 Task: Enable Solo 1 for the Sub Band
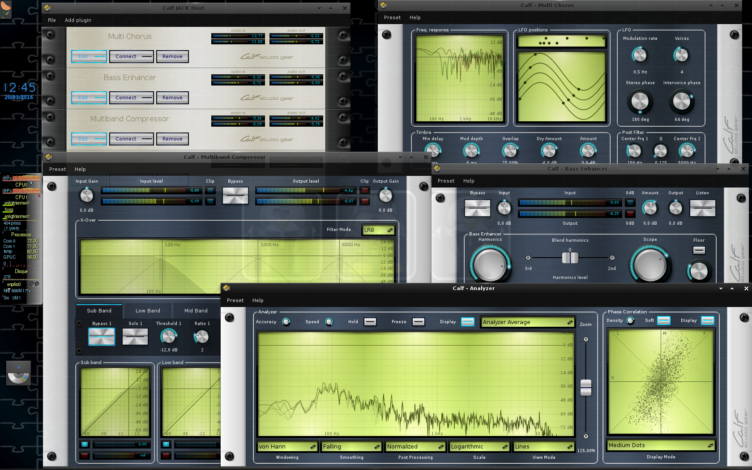[135, 337]
